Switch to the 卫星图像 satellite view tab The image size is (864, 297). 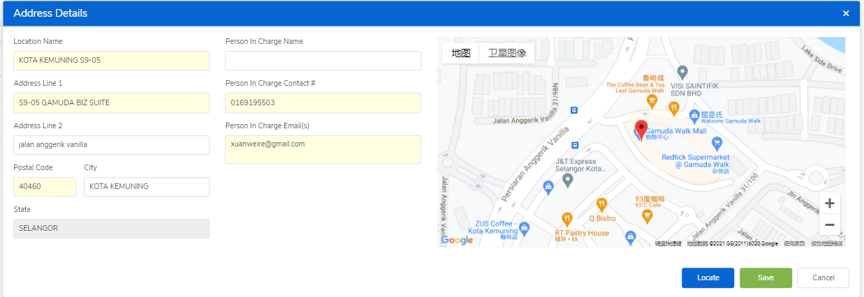506,53
